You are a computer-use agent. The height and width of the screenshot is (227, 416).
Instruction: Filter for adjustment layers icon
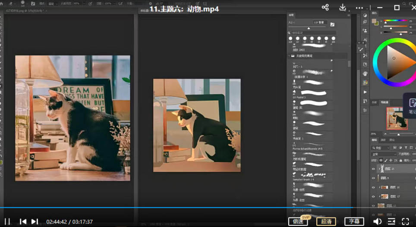[x=400, y=147]
